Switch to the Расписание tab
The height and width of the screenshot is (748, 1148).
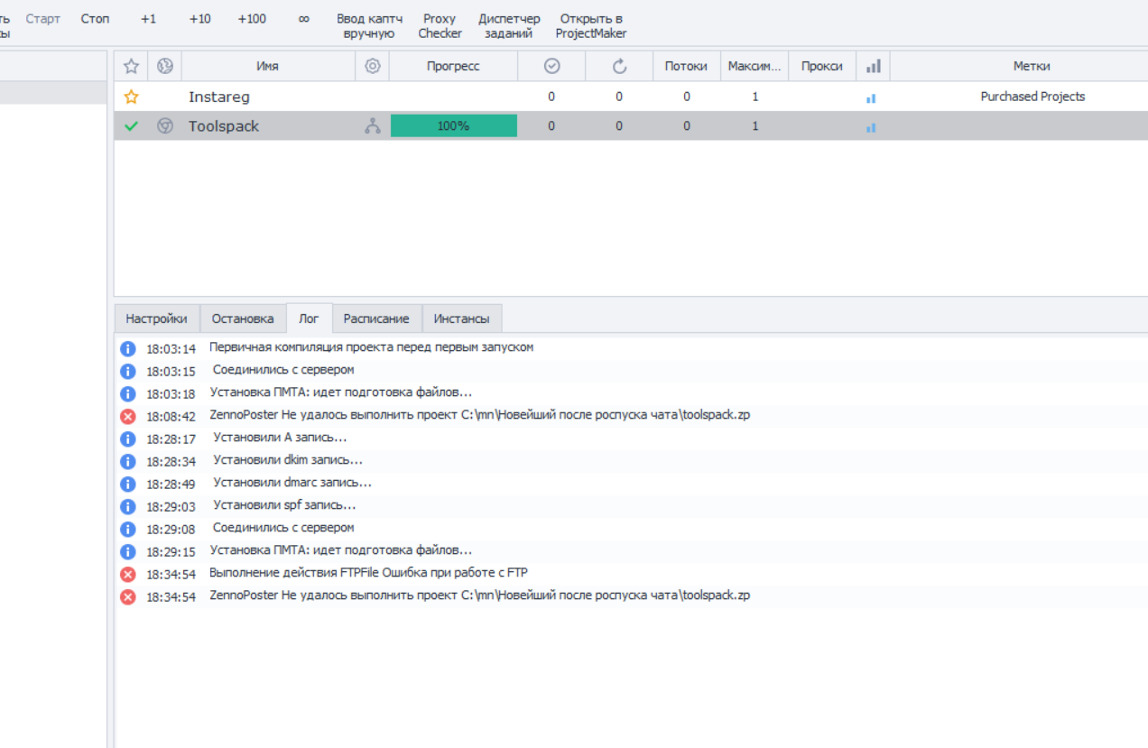376,319
